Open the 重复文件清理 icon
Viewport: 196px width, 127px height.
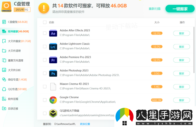[4, 60]
